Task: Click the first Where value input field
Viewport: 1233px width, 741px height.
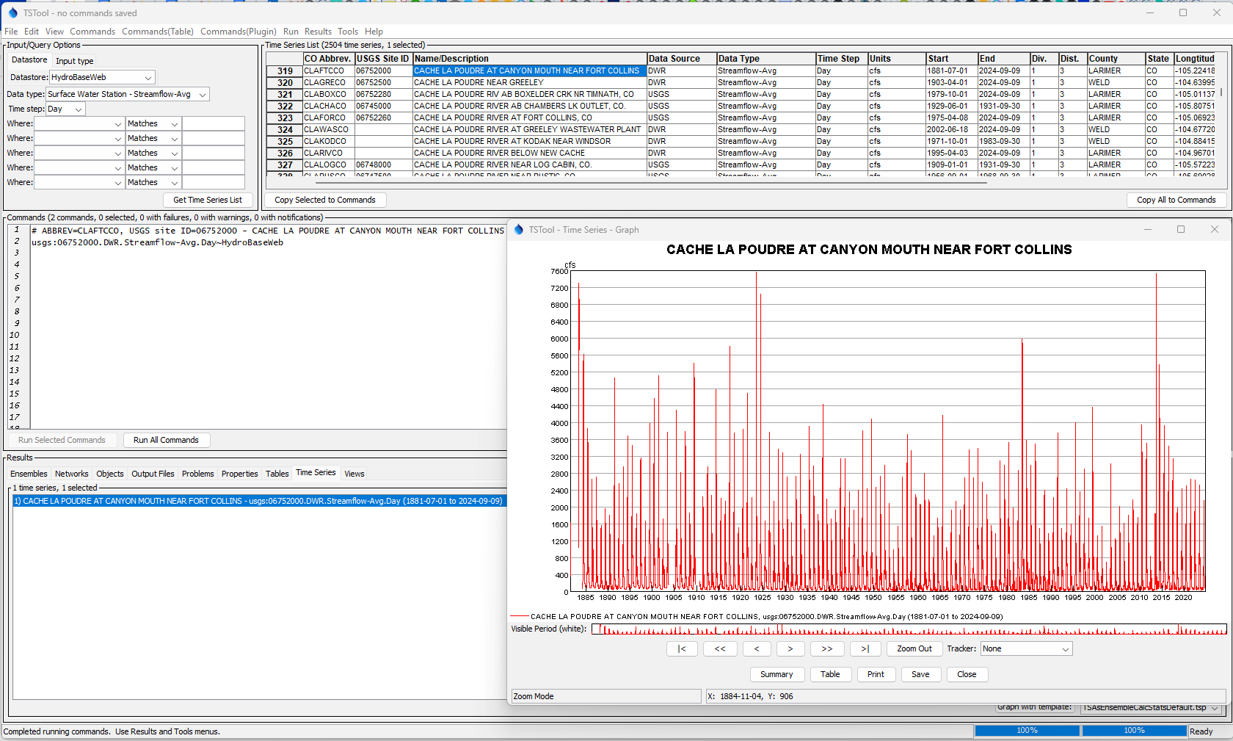Action: 213,123
